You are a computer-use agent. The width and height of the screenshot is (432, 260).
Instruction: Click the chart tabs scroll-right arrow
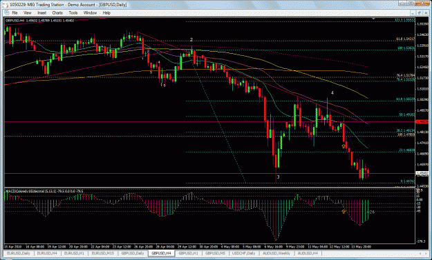426,253
